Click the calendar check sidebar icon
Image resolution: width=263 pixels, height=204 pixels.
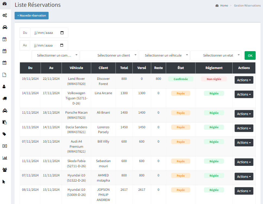tap(5, 39)
